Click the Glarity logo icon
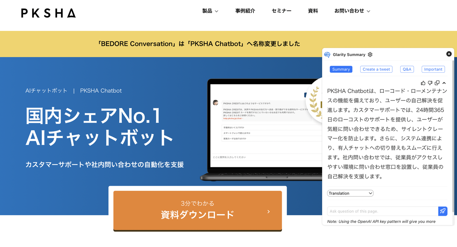 coord(327,55)
